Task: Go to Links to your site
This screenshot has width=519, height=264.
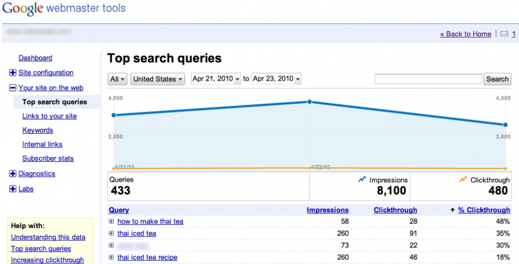Action: (49, 117)
